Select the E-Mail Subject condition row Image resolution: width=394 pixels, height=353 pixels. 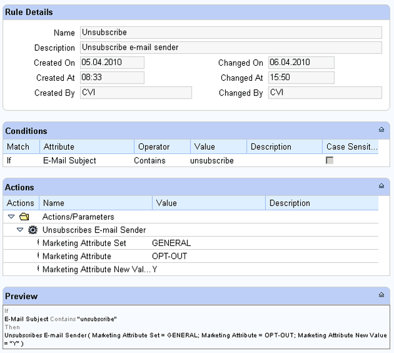click(69, 160)
